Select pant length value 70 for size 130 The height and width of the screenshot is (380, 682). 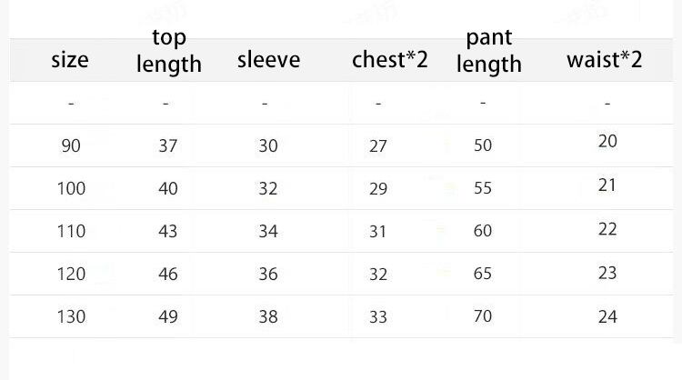pyautogui.click(x=483, y=316)
